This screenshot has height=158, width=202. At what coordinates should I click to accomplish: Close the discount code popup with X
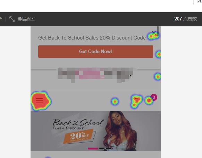tap(153, 33)
